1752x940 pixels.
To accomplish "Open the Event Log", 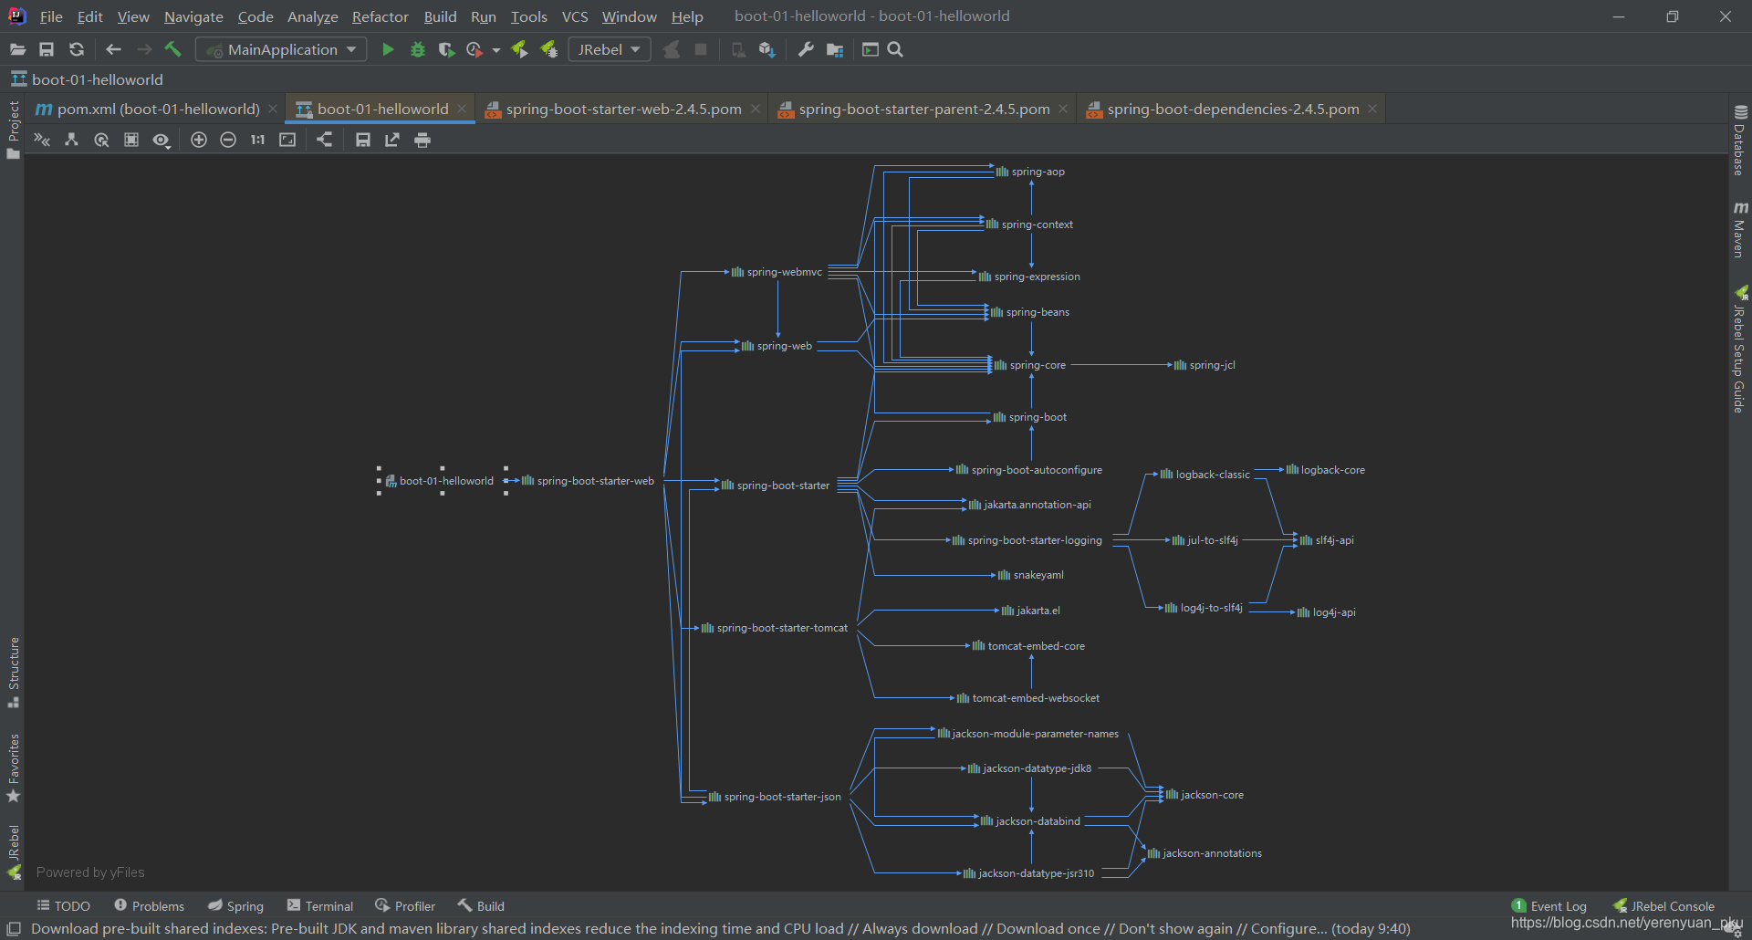I will tap(1549, 906).
